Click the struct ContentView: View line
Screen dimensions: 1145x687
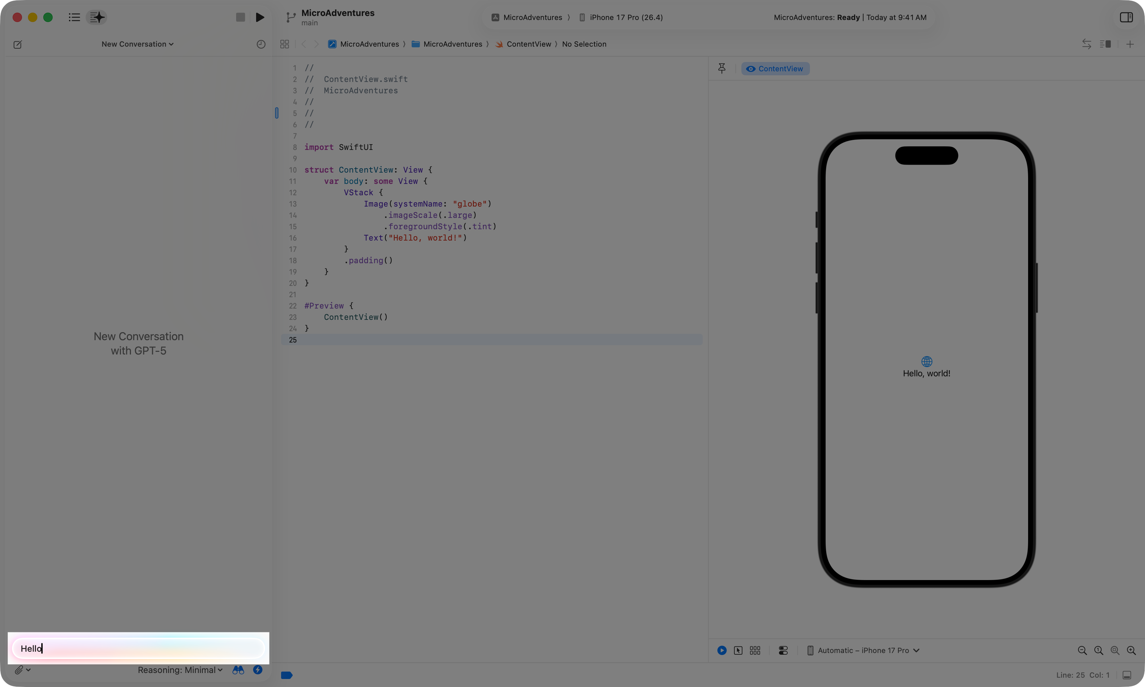(368, 170)
